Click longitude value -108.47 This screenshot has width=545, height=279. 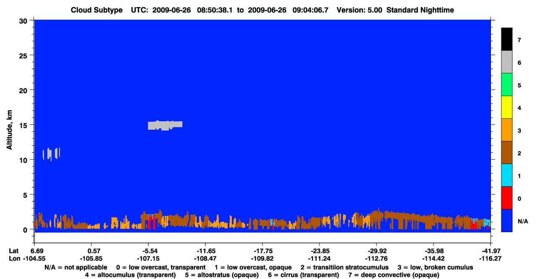tap(205, 259)
